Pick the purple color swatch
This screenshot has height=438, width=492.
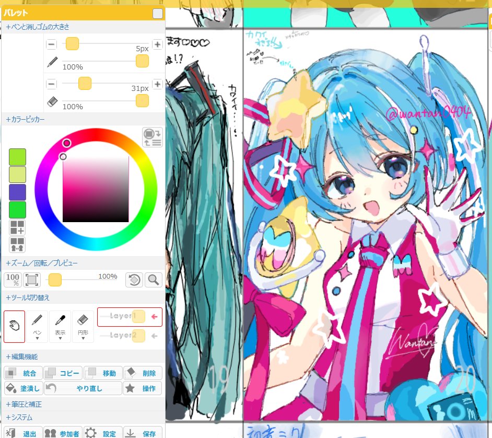[17, 192]
